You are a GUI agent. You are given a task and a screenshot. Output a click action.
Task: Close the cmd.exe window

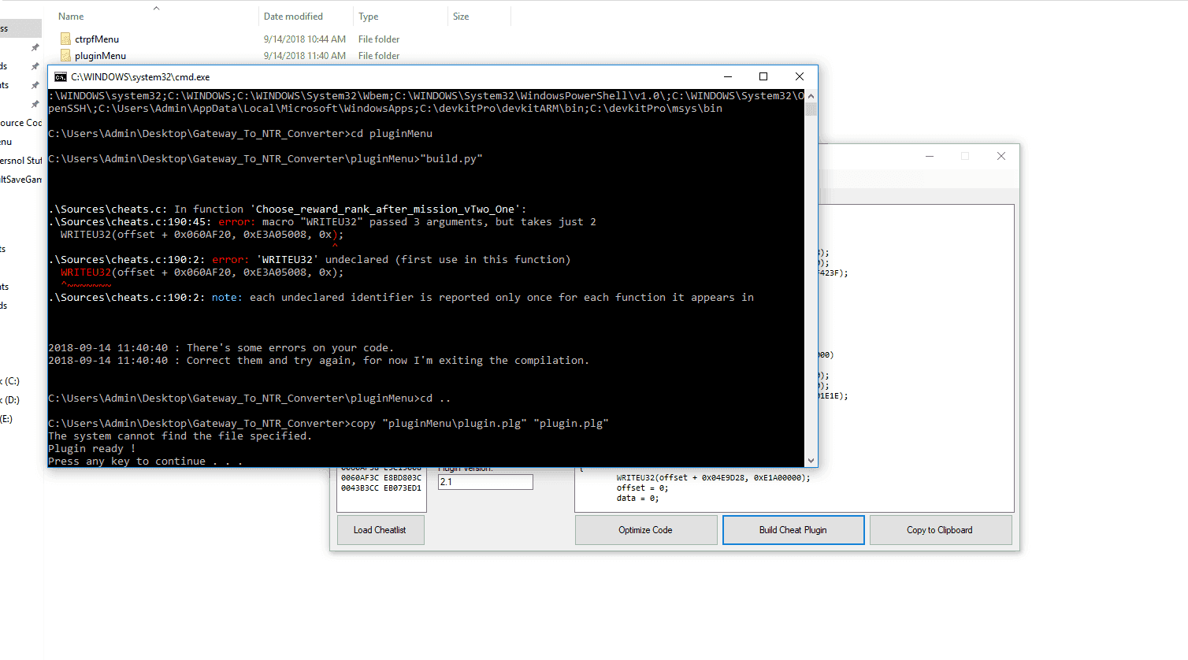pos(800,76)
